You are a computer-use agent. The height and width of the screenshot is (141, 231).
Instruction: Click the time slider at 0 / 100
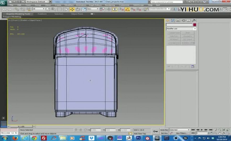[x=21, y=126]
